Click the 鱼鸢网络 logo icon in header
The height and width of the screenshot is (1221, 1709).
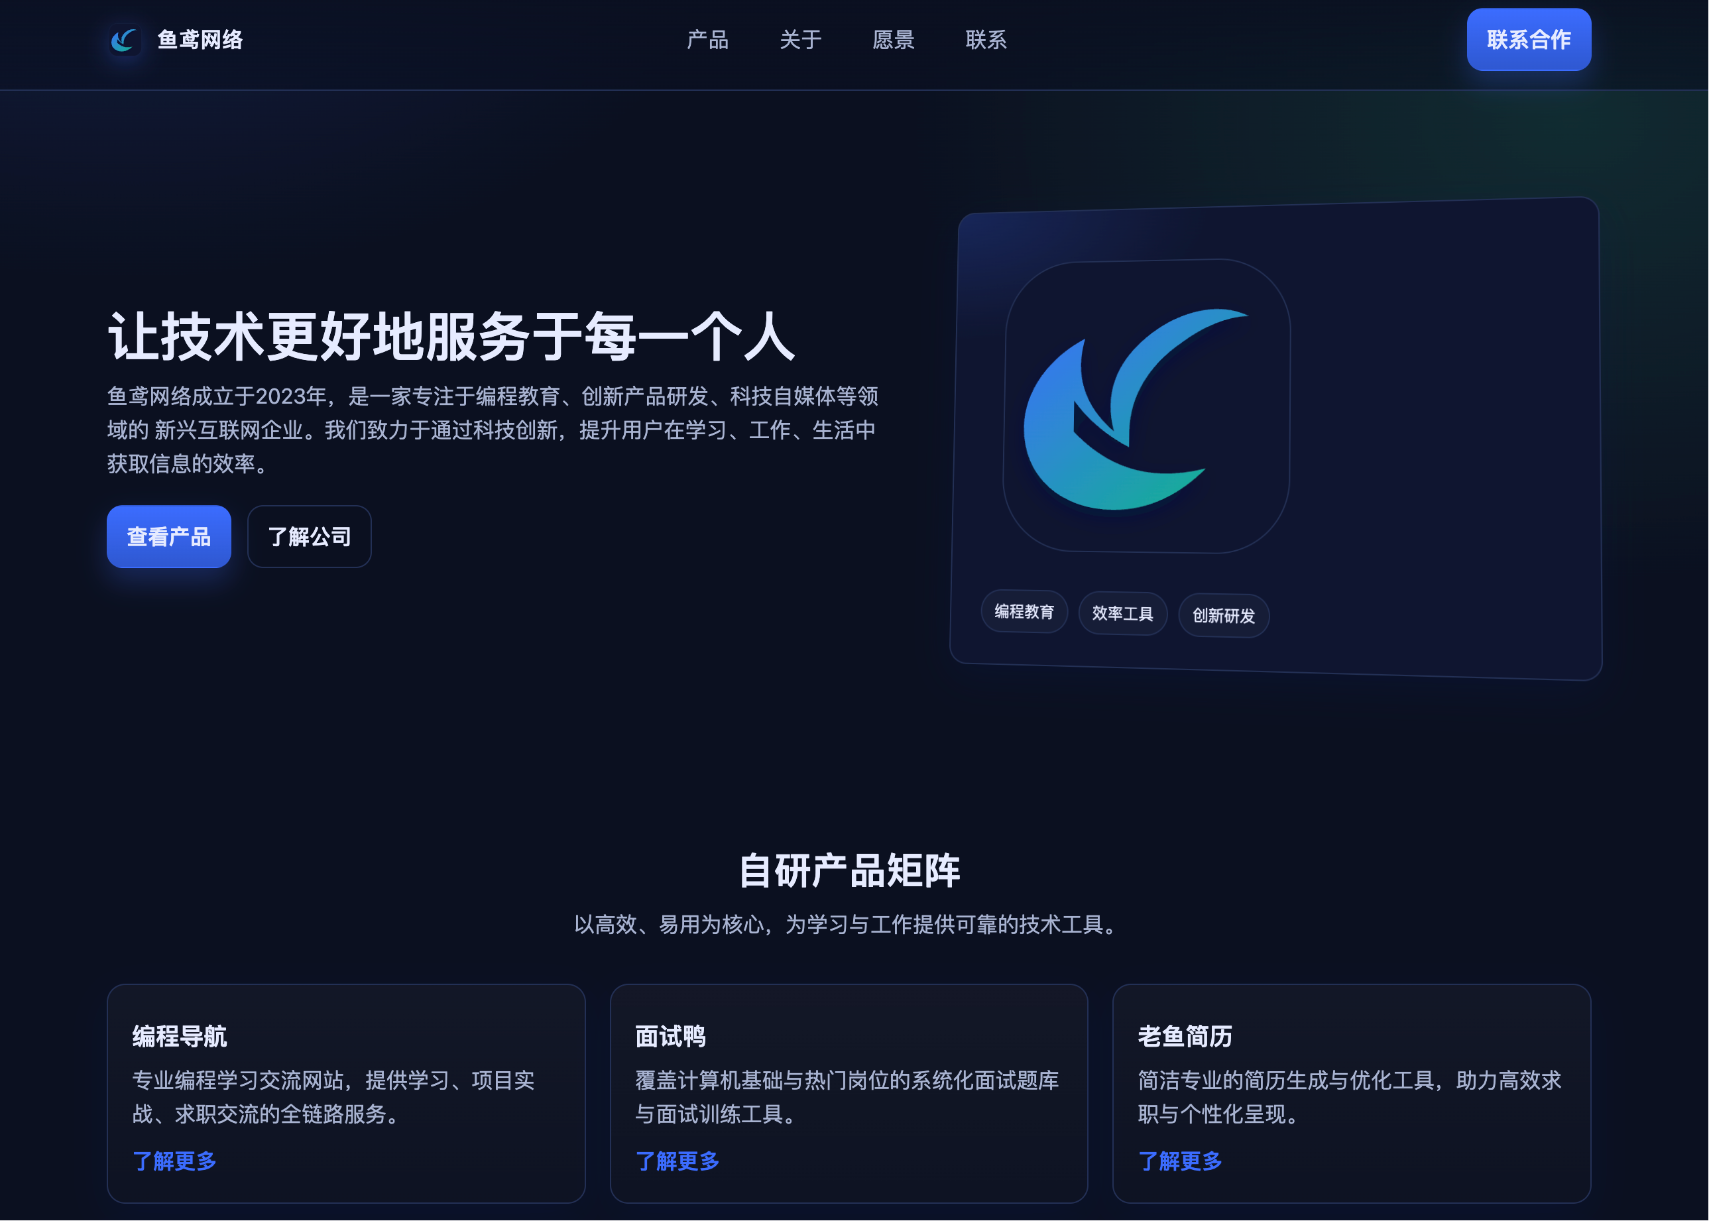coord(125,40)
